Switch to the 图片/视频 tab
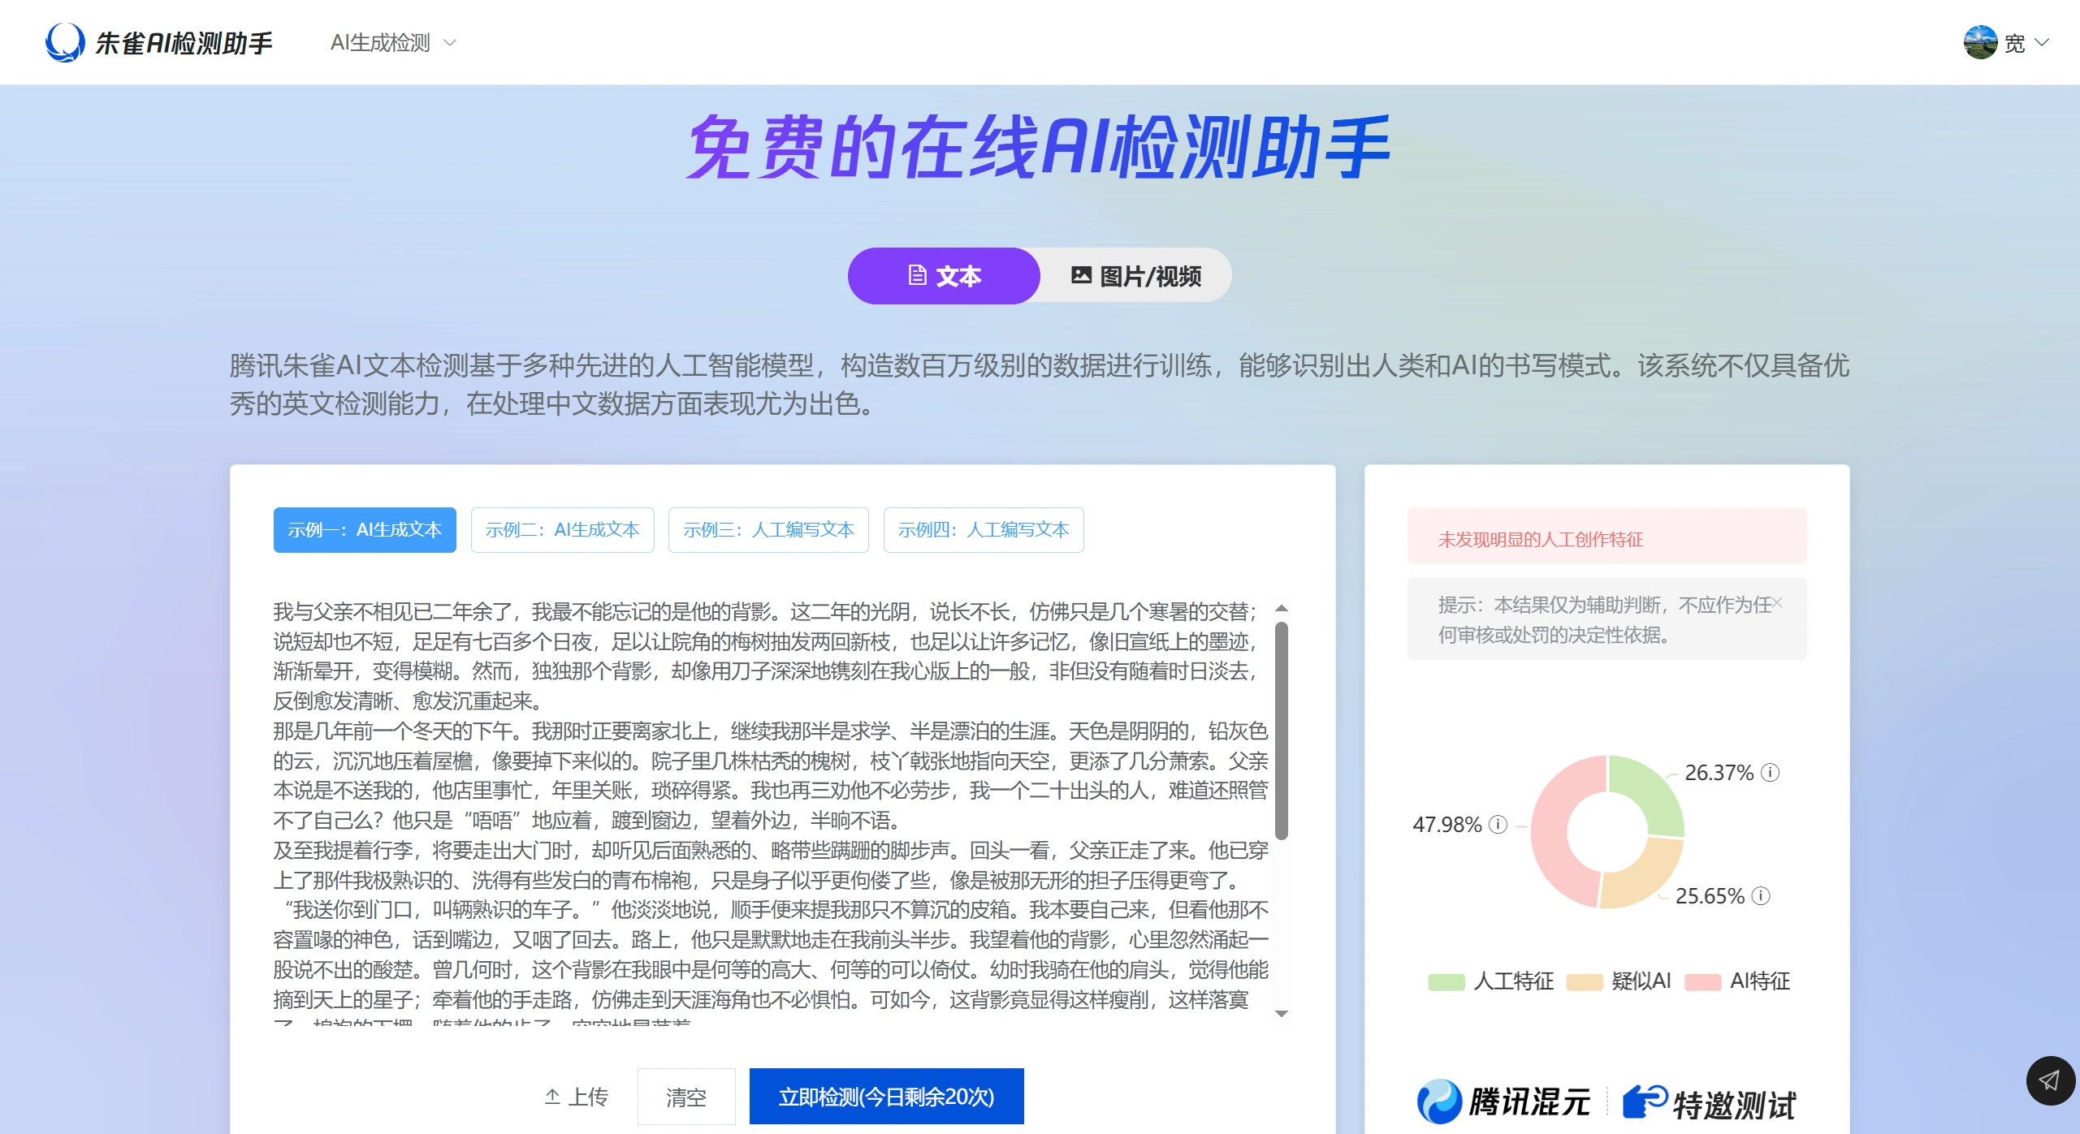 tap(1137, 275)
